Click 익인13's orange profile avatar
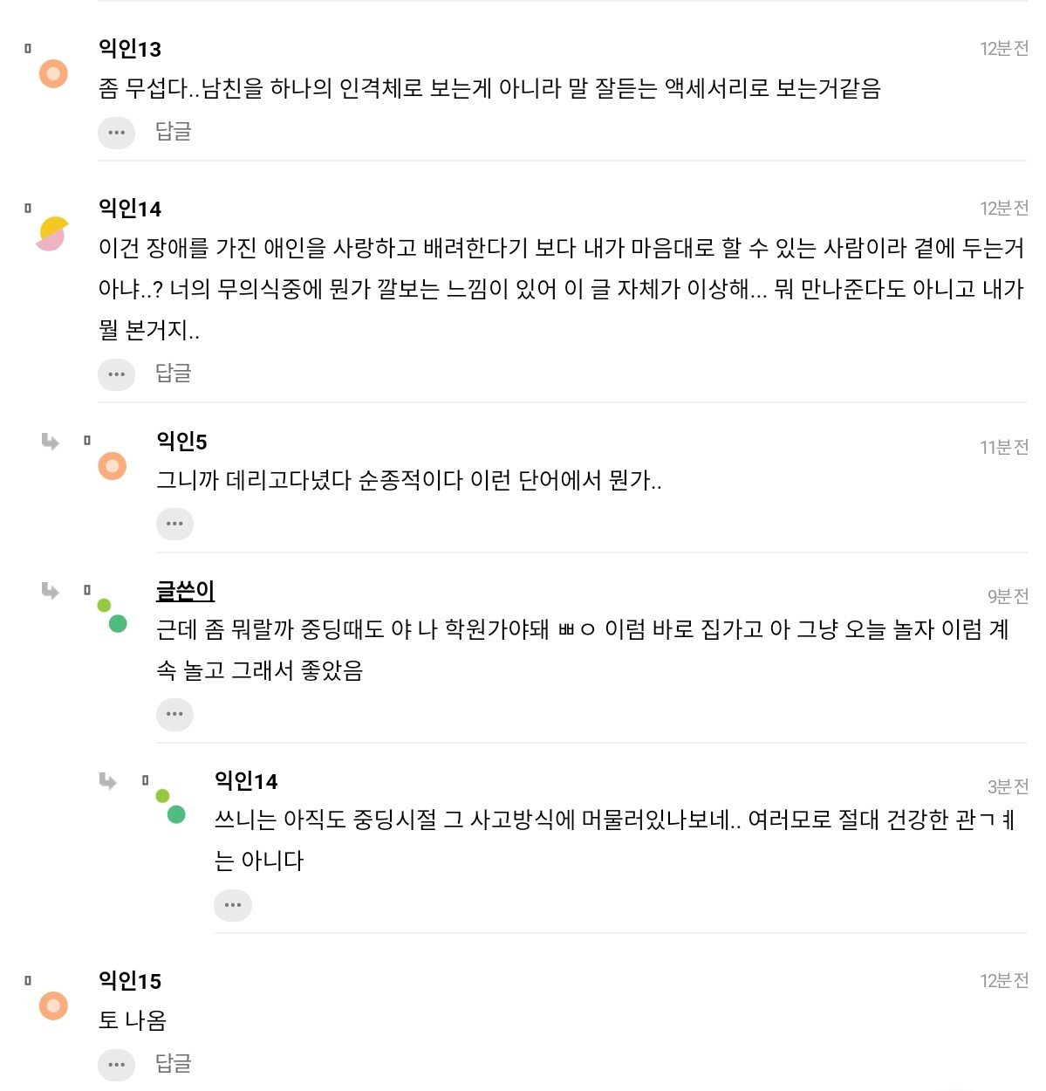1046x1091 pixels. point(53,73)
